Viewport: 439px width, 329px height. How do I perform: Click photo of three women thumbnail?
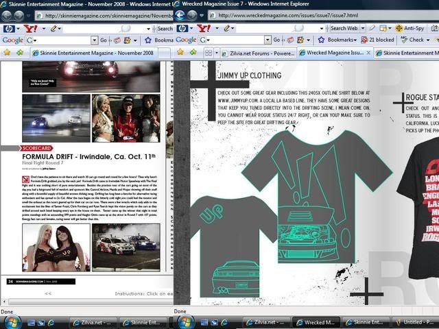126,118
